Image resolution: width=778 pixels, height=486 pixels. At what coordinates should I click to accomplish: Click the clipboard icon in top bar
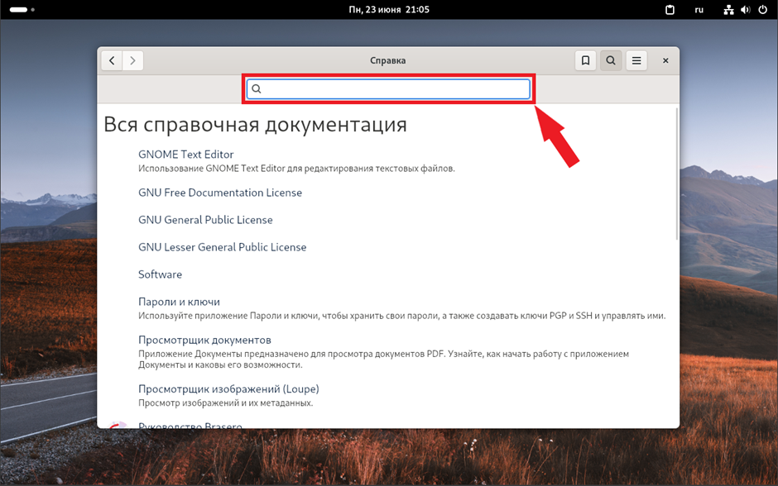pos(671,10)
